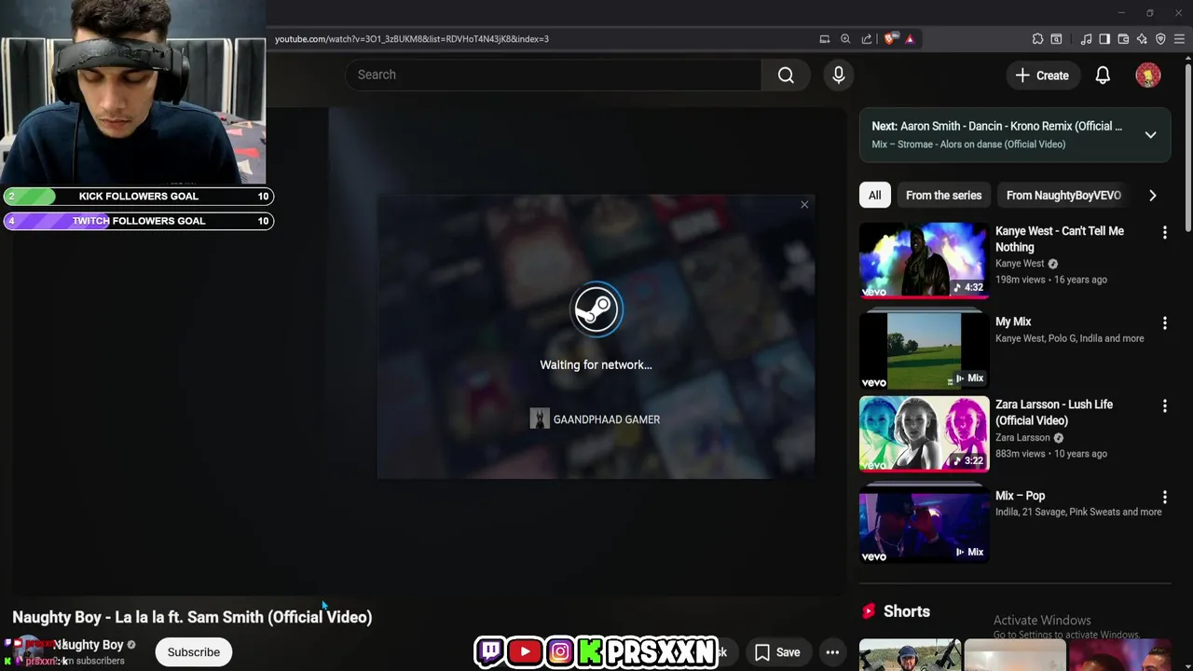Open options for Kanye West video
1193x671 pixels.
[1164, 232]
